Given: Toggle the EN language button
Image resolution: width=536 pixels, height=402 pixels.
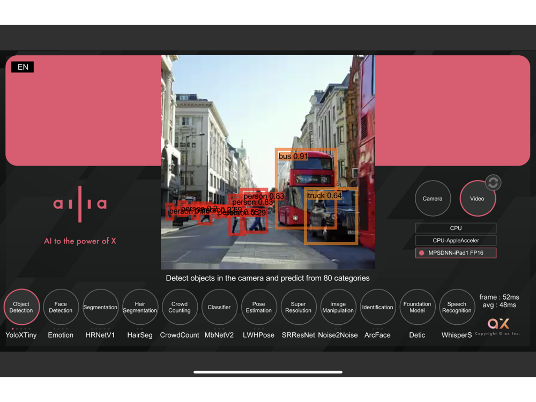Looking at the screenshot, I should point(23,67).
